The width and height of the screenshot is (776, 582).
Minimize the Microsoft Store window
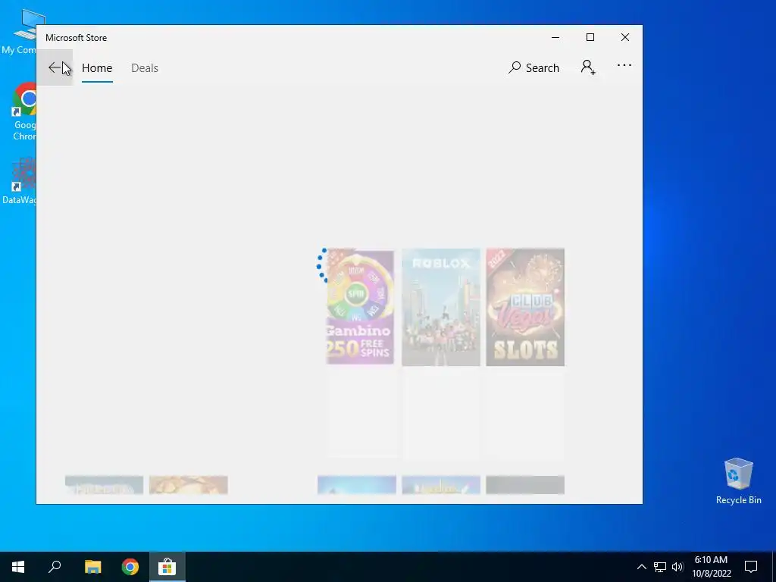(555, 38)
